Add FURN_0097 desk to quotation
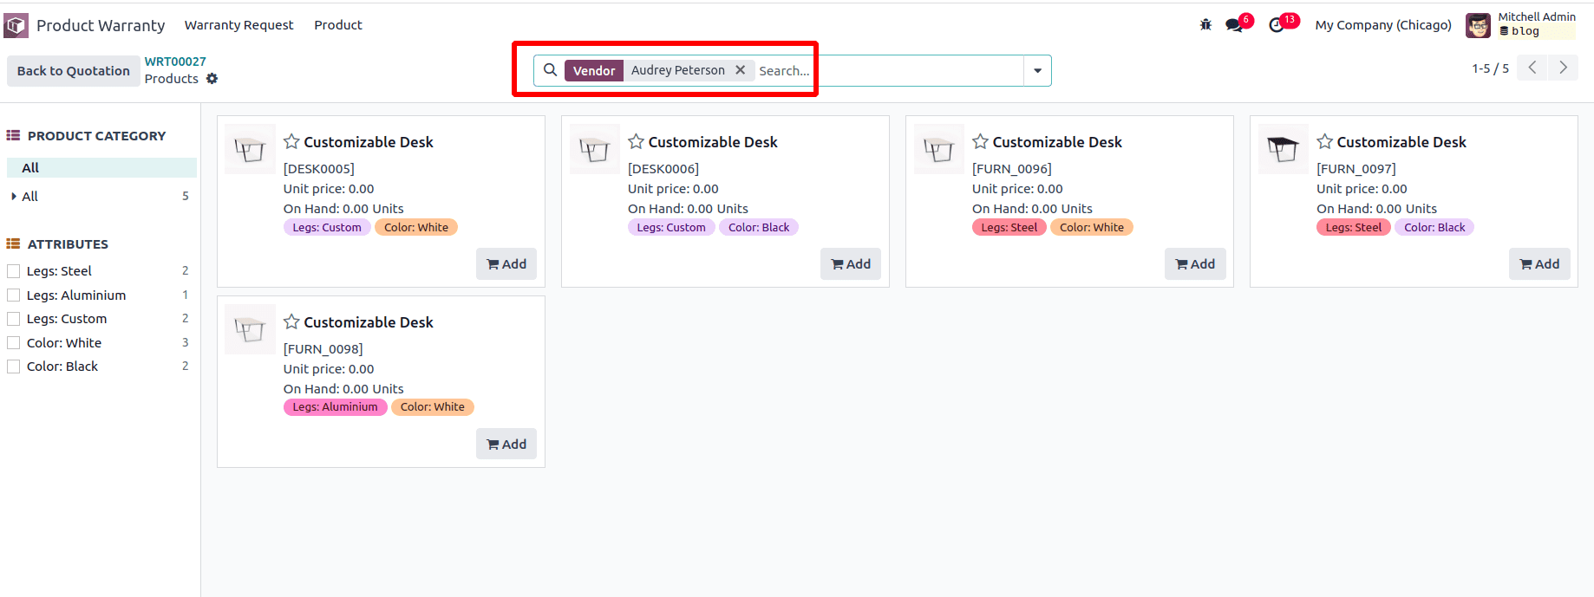This screenshot has width=1594, height=597. coord(1539,264)
